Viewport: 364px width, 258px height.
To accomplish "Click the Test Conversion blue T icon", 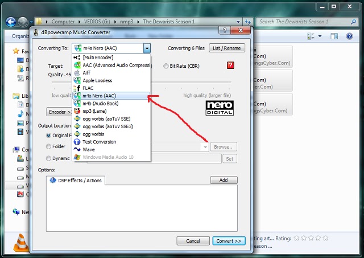I will 77,142.
